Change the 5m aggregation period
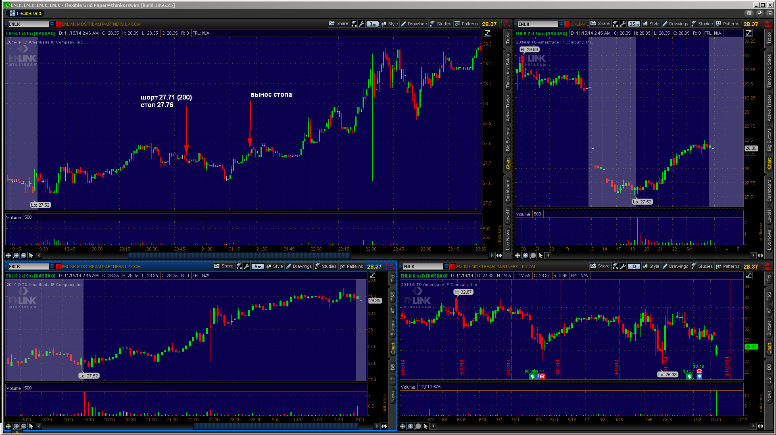 (x=258, y=266)
